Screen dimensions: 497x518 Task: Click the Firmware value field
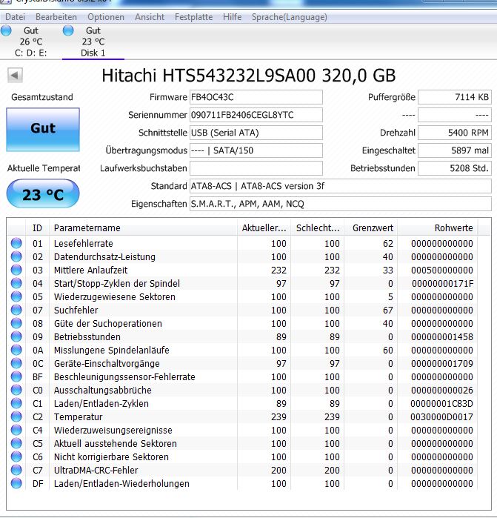(x=256, y=97)
